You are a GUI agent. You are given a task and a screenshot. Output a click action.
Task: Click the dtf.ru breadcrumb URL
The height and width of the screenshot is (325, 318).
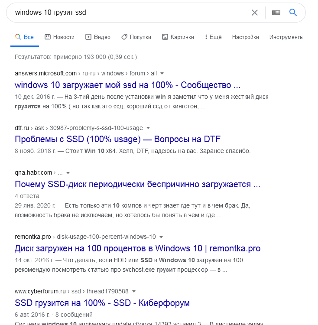point(79,128)
